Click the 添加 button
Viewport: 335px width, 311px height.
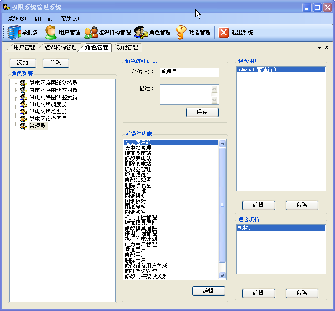[x=23, y=63]
